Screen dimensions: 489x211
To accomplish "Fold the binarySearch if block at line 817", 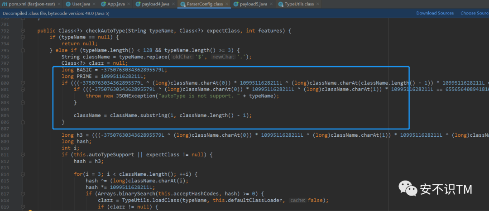I will 23,193.
